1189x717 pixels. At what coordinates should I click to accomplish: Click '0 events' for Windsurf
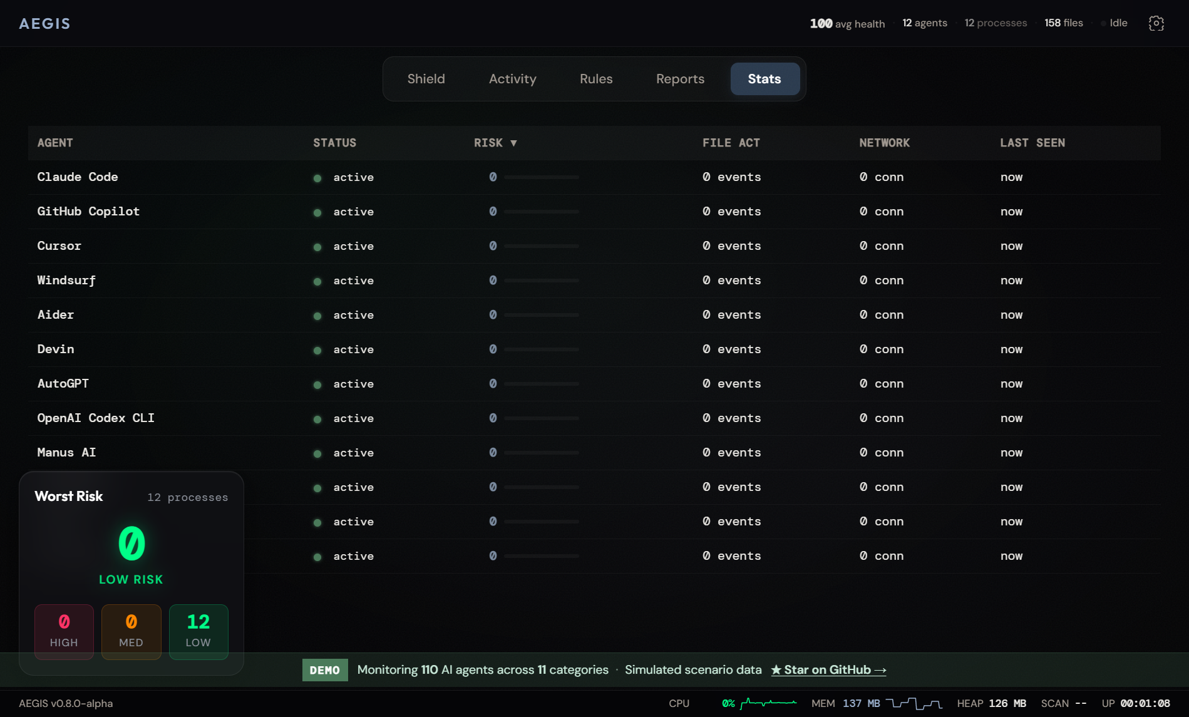(x=731, y=281)
